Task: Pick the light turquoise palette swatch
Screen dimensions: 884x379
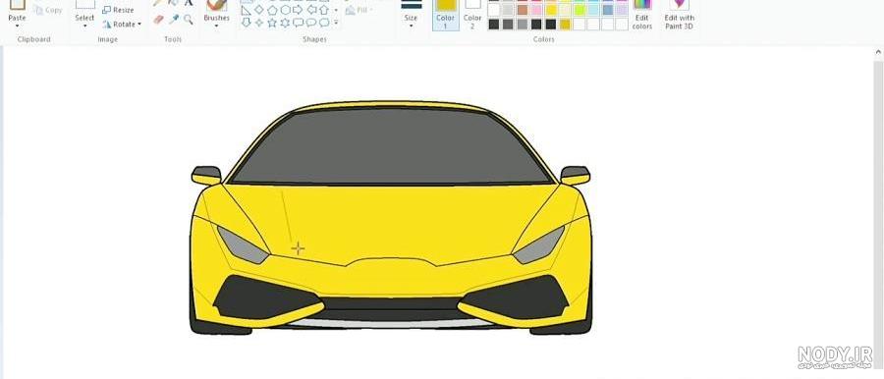Action: 593,10
